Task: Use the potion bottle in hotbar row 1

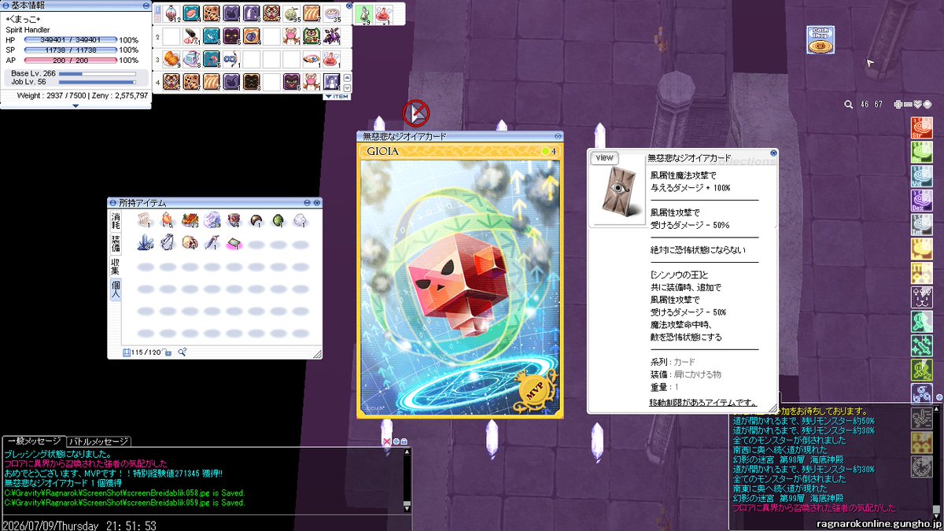Action: [x=171, y=13]
